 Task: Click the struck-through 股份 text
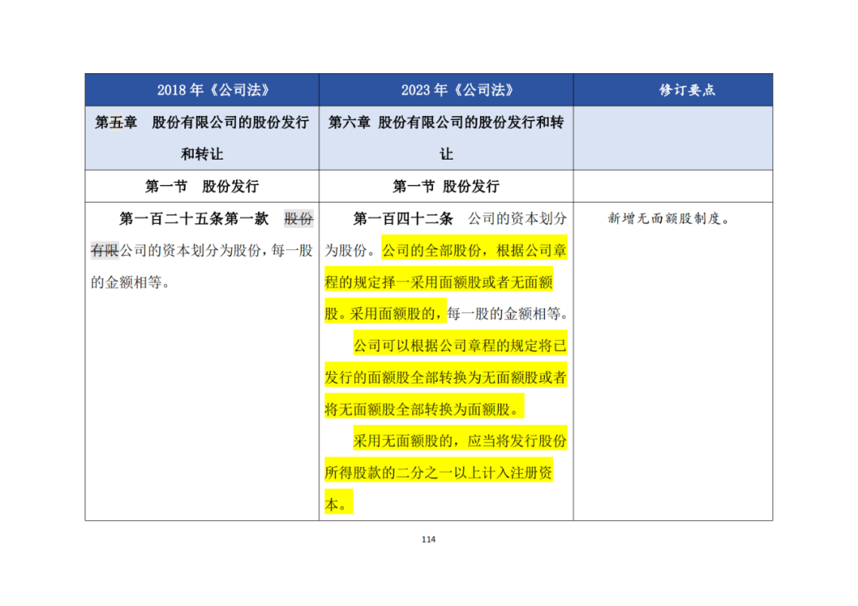299,218
